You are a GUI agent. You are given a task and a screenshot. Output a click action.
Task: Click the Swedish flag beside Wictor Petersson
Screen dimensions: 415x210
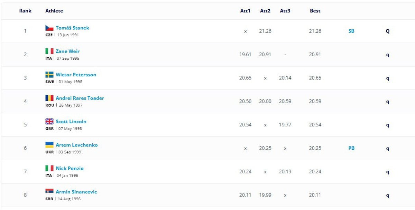pyautogui.click(x=49, y=75)
